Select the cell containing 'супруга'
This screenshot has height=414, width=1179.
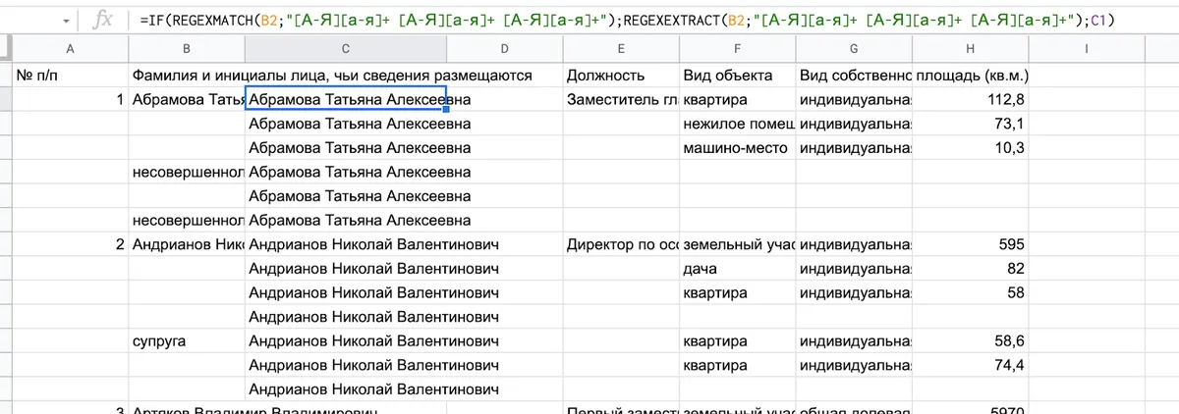click(186, 341)
